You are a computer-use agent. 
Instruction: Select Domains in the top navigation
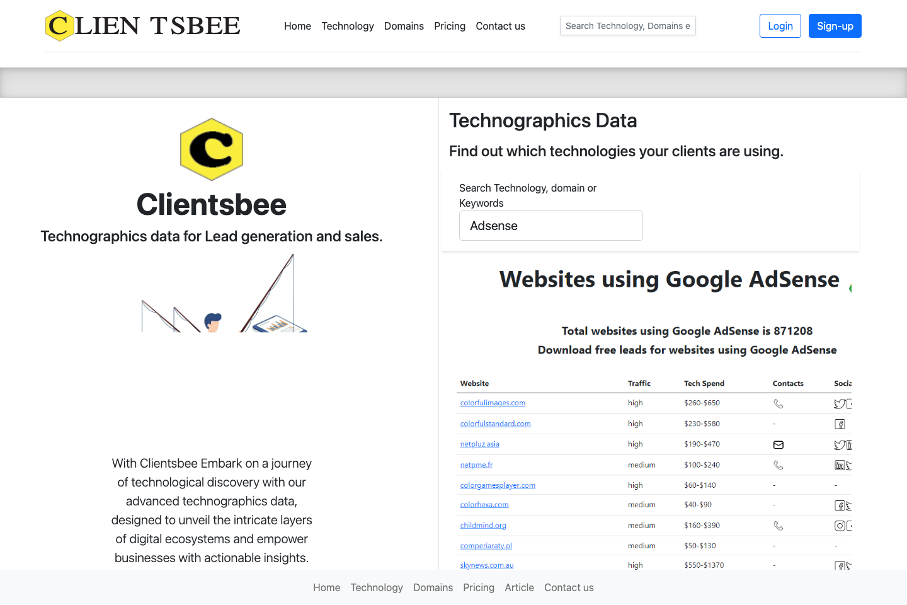(404, 26)
